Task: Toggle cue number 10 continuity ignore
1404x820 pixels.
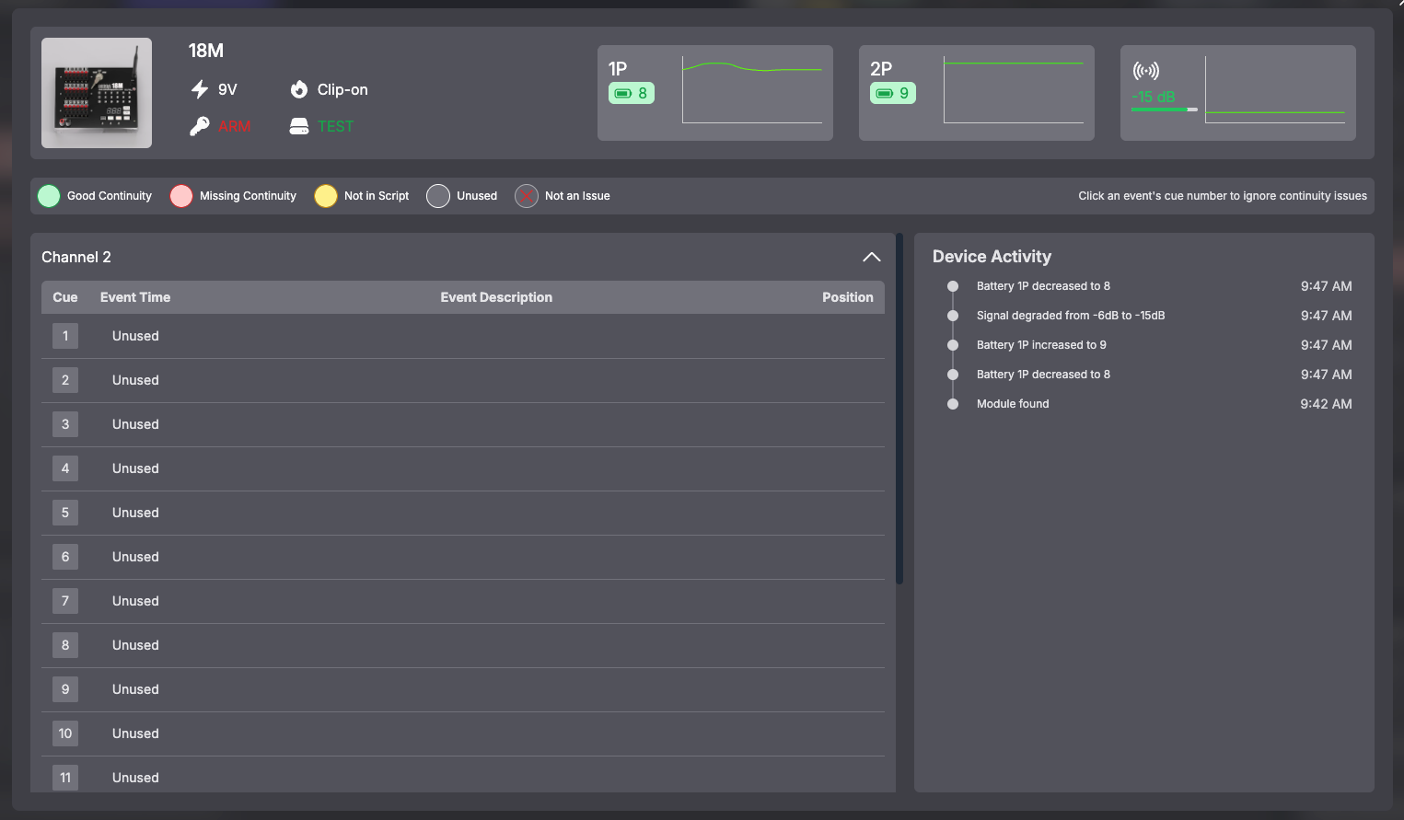Action: [65, 733]
